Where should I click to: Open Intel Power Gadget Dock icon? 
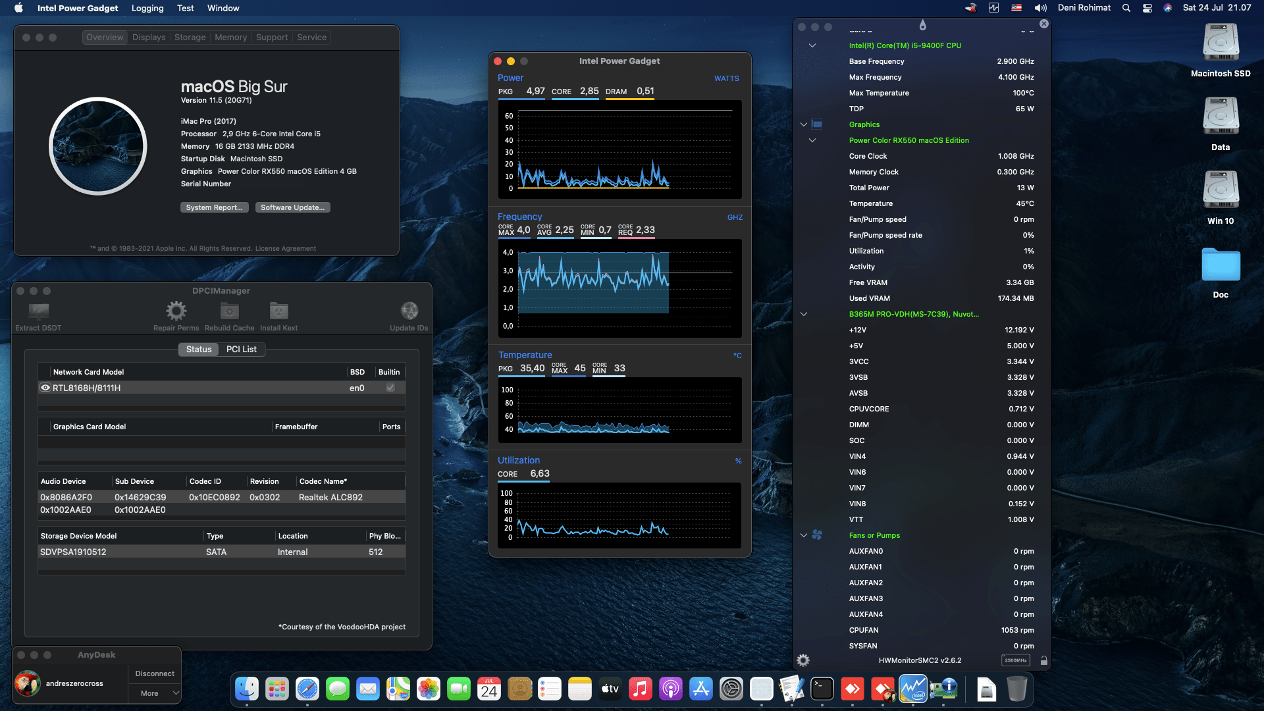click(913, 689)
